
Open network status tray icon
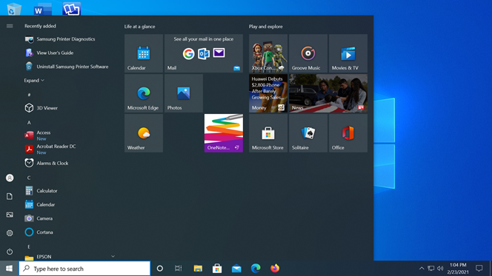coord(430,269)
